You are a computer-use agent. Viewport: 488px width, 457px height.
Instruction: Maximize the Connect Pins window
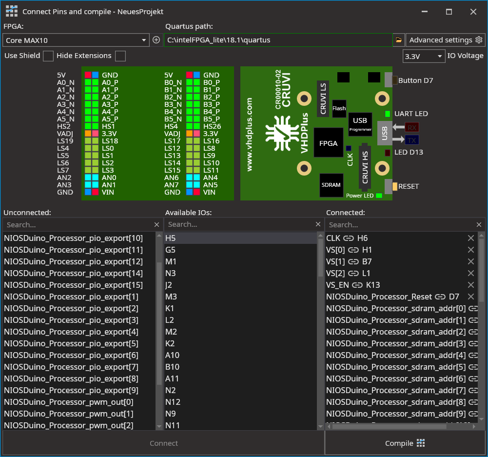click(449, 12)
